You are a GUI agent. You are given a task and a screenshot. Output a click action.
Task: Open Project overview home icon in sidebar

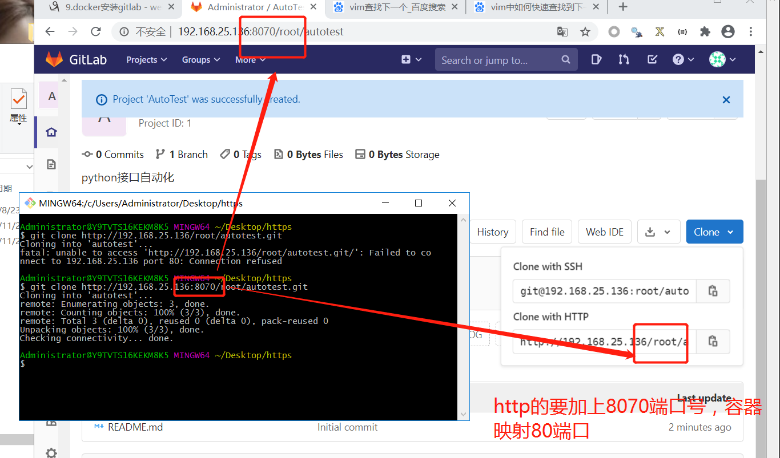click(51, 132)
